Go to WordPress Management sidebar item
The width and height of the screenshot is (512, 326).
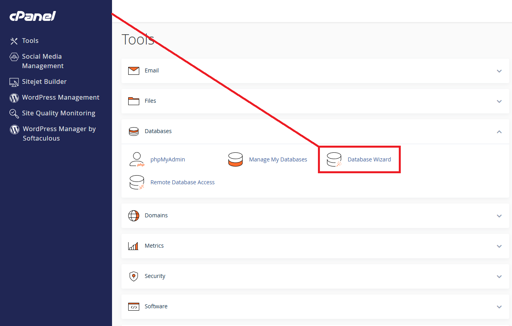(61, 98)
